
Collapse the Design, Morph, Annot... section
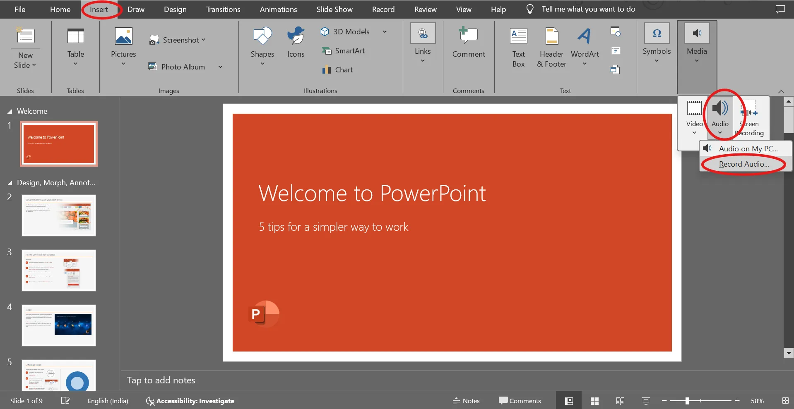click(x=10, y=183)
